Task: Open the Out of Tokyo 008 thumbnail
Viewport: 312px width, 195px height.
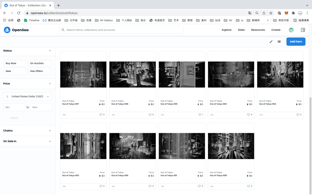Action: tap(231, 146)
